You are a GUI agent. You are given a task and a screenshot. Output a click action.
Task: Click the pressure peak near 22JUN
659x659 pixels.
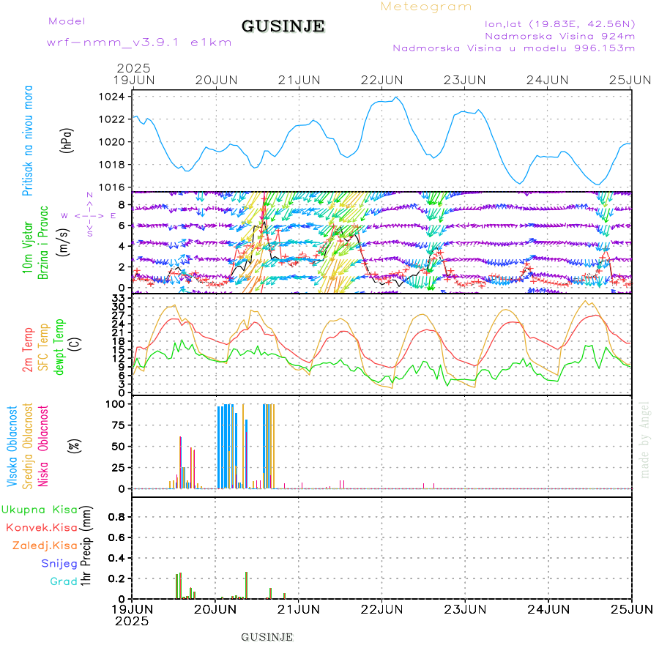click(395, 97)
